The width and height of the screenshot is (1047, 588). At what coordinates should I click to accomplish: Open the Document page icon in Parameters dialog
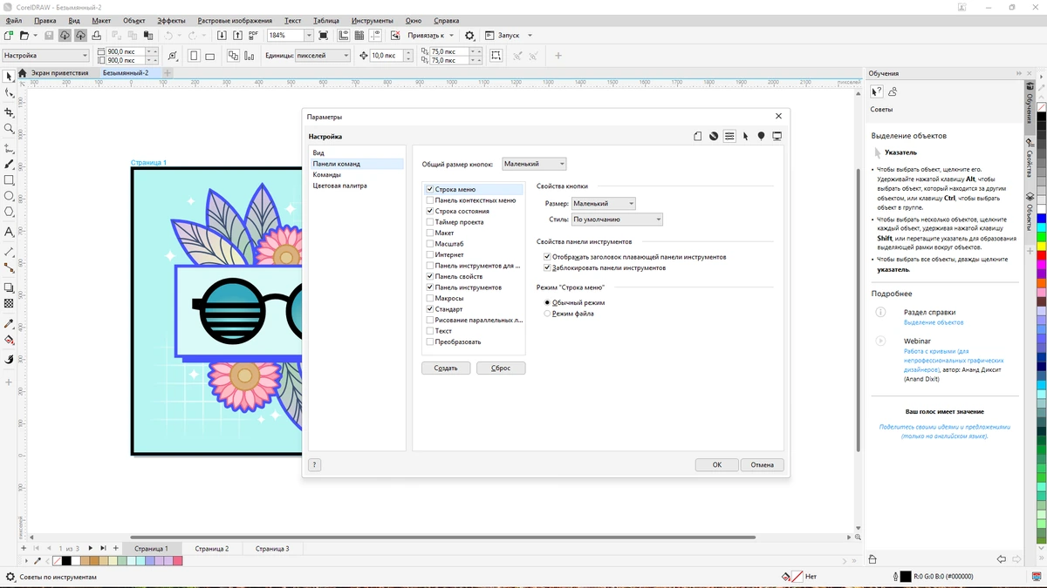pyautogui.click(x=697, y=136)
